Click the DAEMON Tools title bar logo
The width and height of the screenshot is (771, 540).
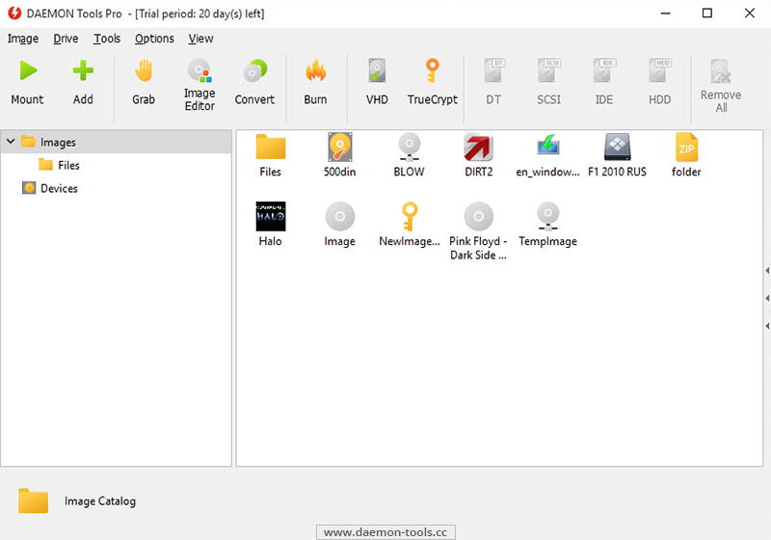(14, 13)
